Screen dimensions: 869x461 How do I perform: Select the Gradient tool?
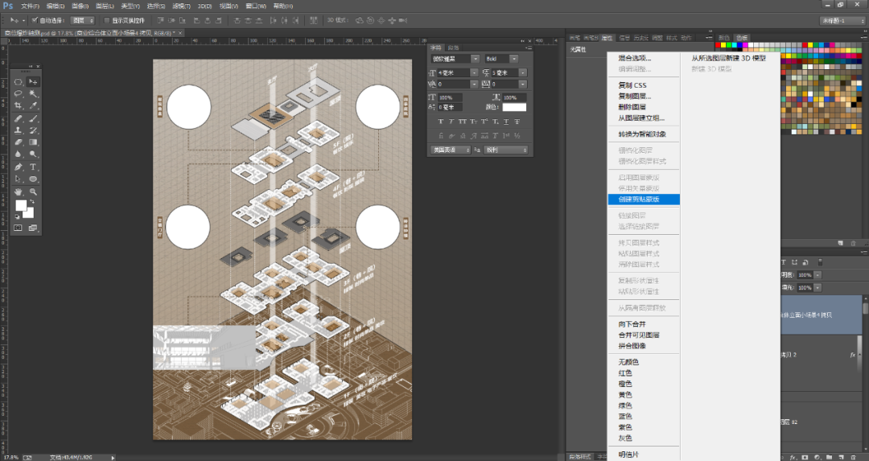pyautogui.click(x=33, y=142)
